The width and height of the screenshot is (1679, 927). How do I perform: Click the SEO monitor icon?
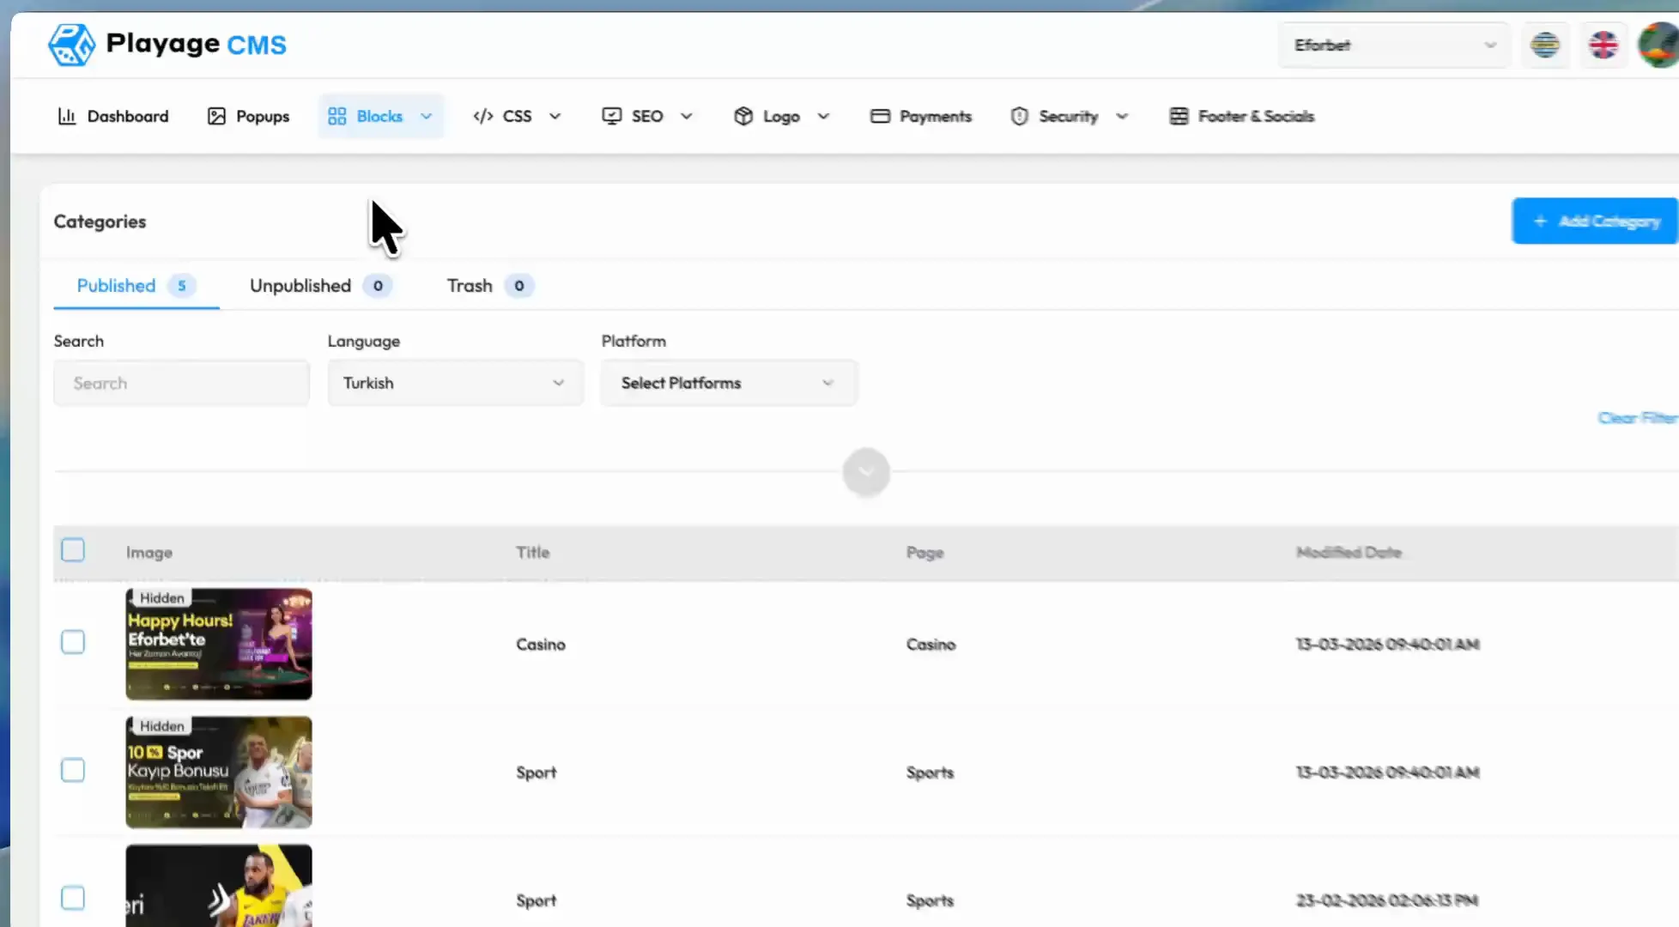[611, 116]
